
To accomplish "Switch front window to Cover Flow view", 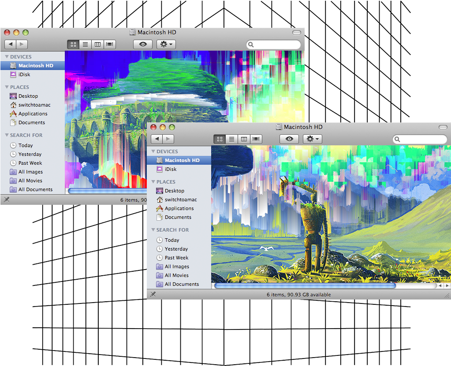I will coord(256,139).
